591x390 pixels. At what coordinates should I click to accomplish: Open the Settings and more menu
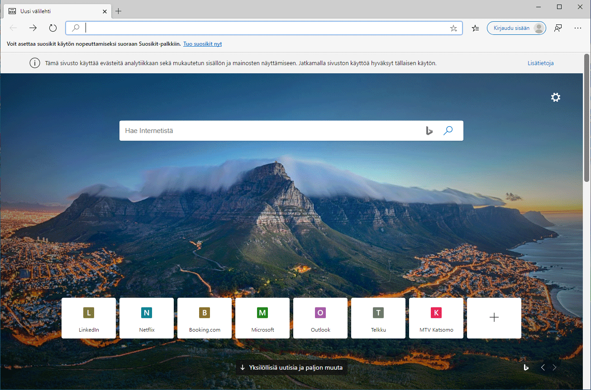click(578, 28)
